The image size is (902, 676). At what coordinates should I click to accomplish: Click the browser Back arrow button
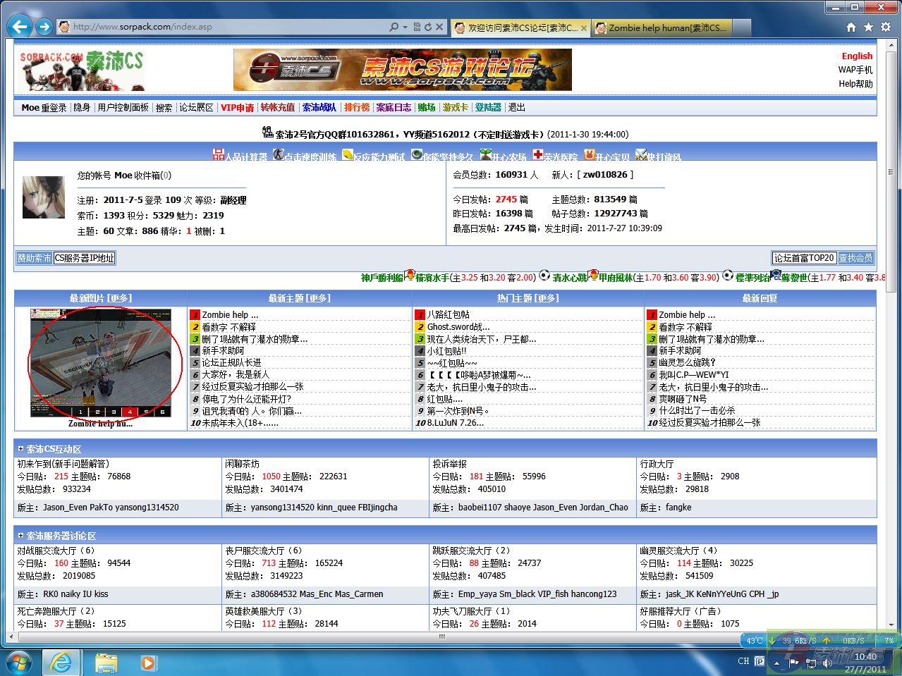coord(20,27)
